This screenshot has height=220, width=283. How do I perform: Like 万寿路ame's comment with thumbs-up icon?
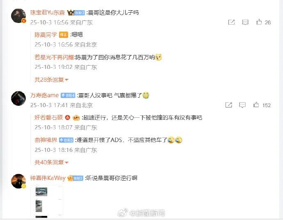256,105
